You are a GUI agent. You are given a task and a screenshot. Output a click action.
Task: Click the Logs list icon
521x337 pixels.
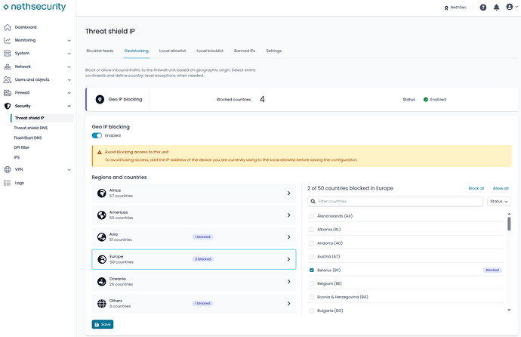coord(8,183)
